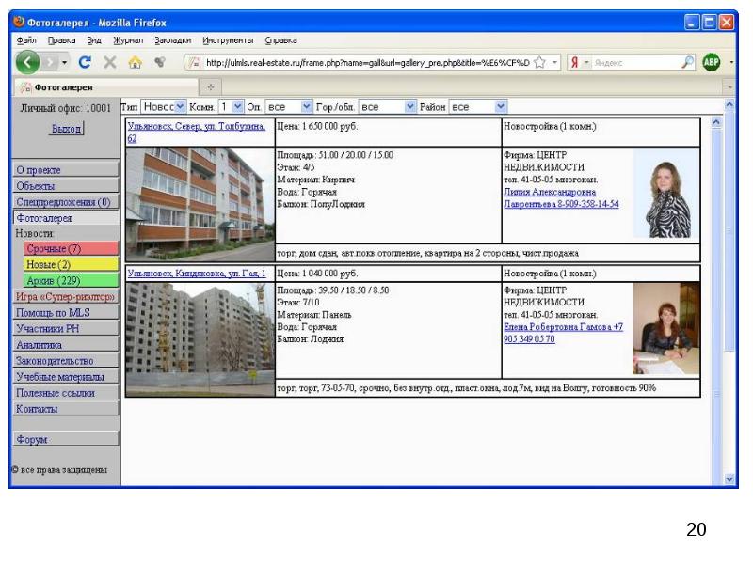Open the Инструменты menu
The height and width of the screenshot is (564, 753).
pos(228,40)
